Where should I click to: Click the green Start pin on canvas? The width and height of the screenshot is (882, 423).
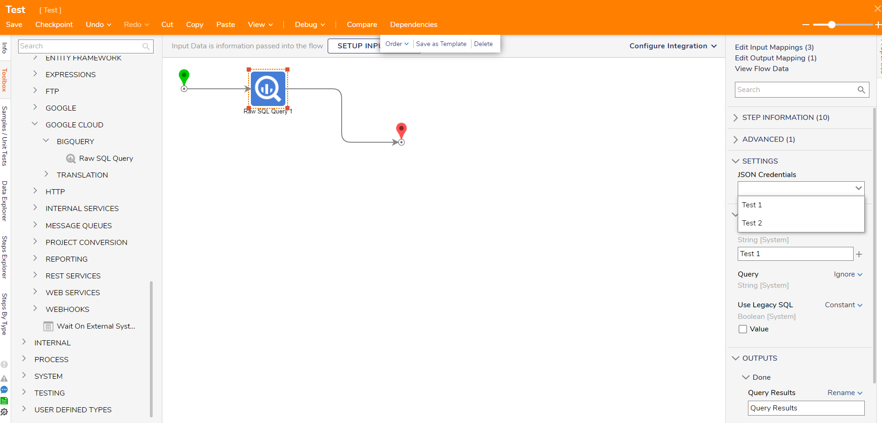click(184, 78)
